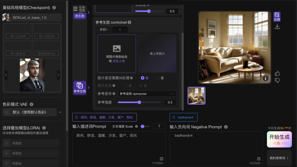Download the generated image
The height and width of the screenshot is (167, 297).
point(277,27)
